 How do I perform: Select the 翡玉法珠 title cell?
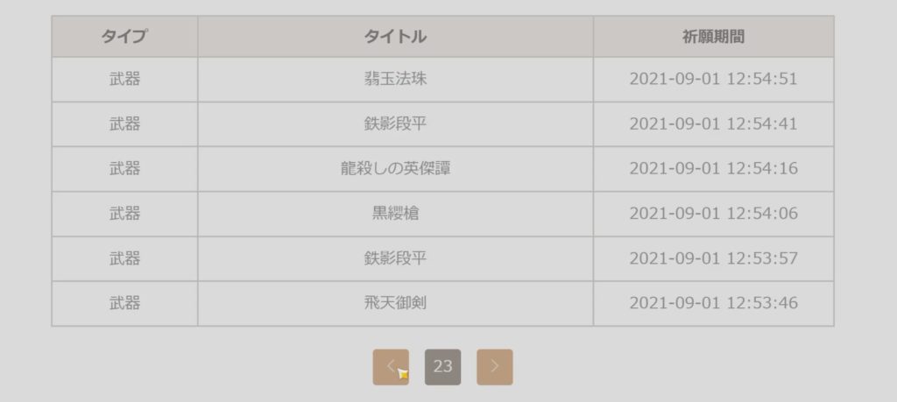395,79
